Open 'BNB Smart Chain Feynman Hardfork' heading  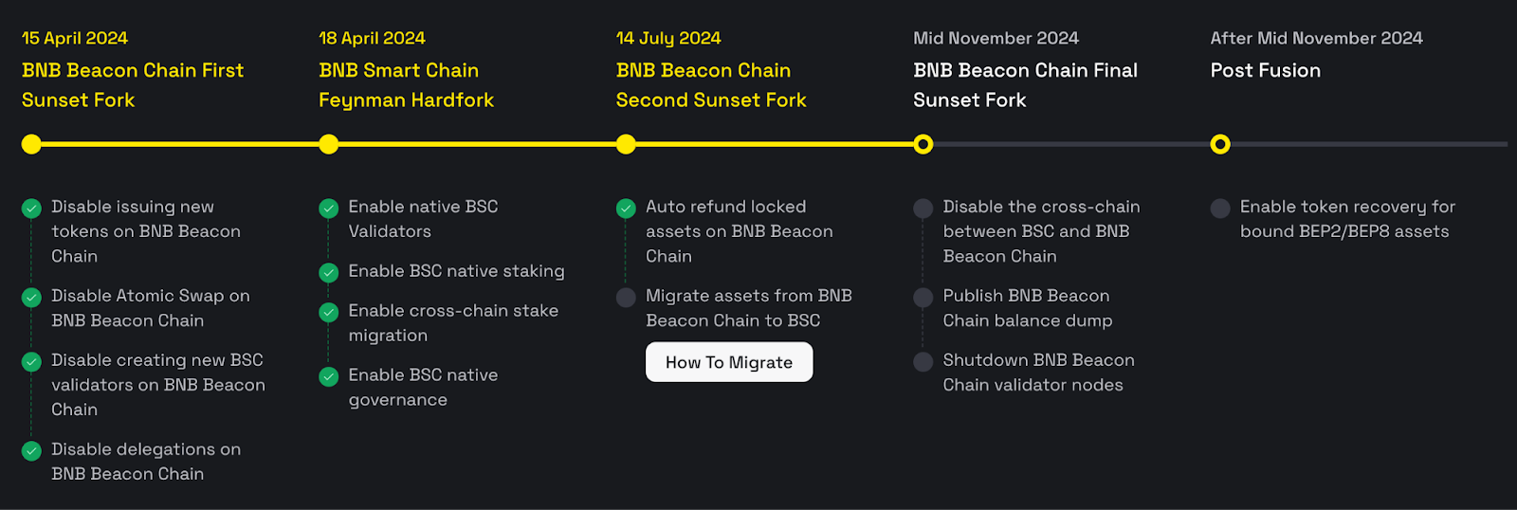(407, 85)
